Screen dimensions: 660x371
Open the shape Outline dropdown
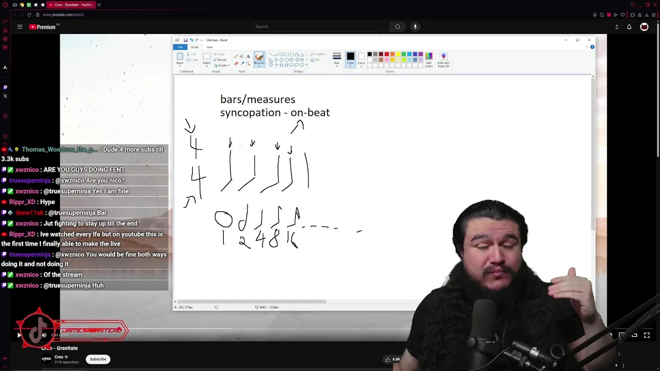pos(319,54)
